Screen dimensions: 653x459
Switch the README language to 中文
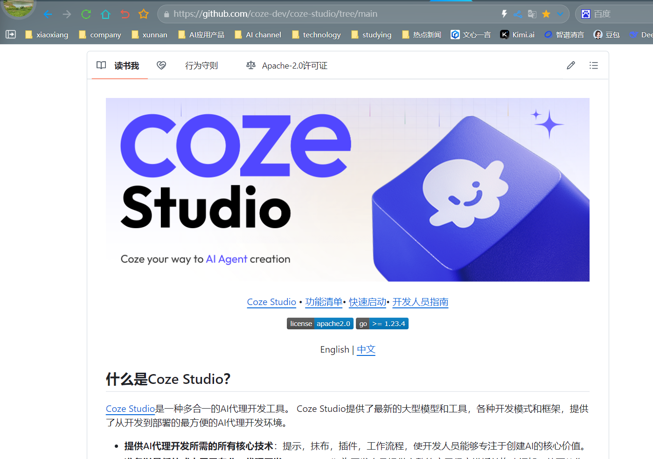tap(366, 349)
